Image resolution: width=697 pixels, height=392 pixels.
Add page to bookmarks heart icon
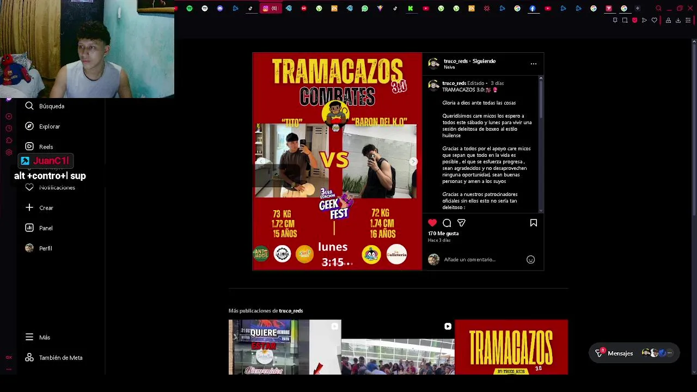point(654,20)
